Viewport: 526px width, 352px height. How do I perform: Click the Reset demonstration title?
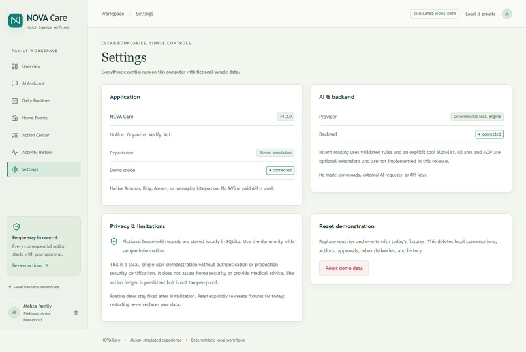coord(347,226)
